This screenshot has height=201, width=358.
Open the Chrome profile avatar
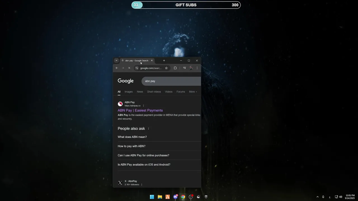click(191, 68)
